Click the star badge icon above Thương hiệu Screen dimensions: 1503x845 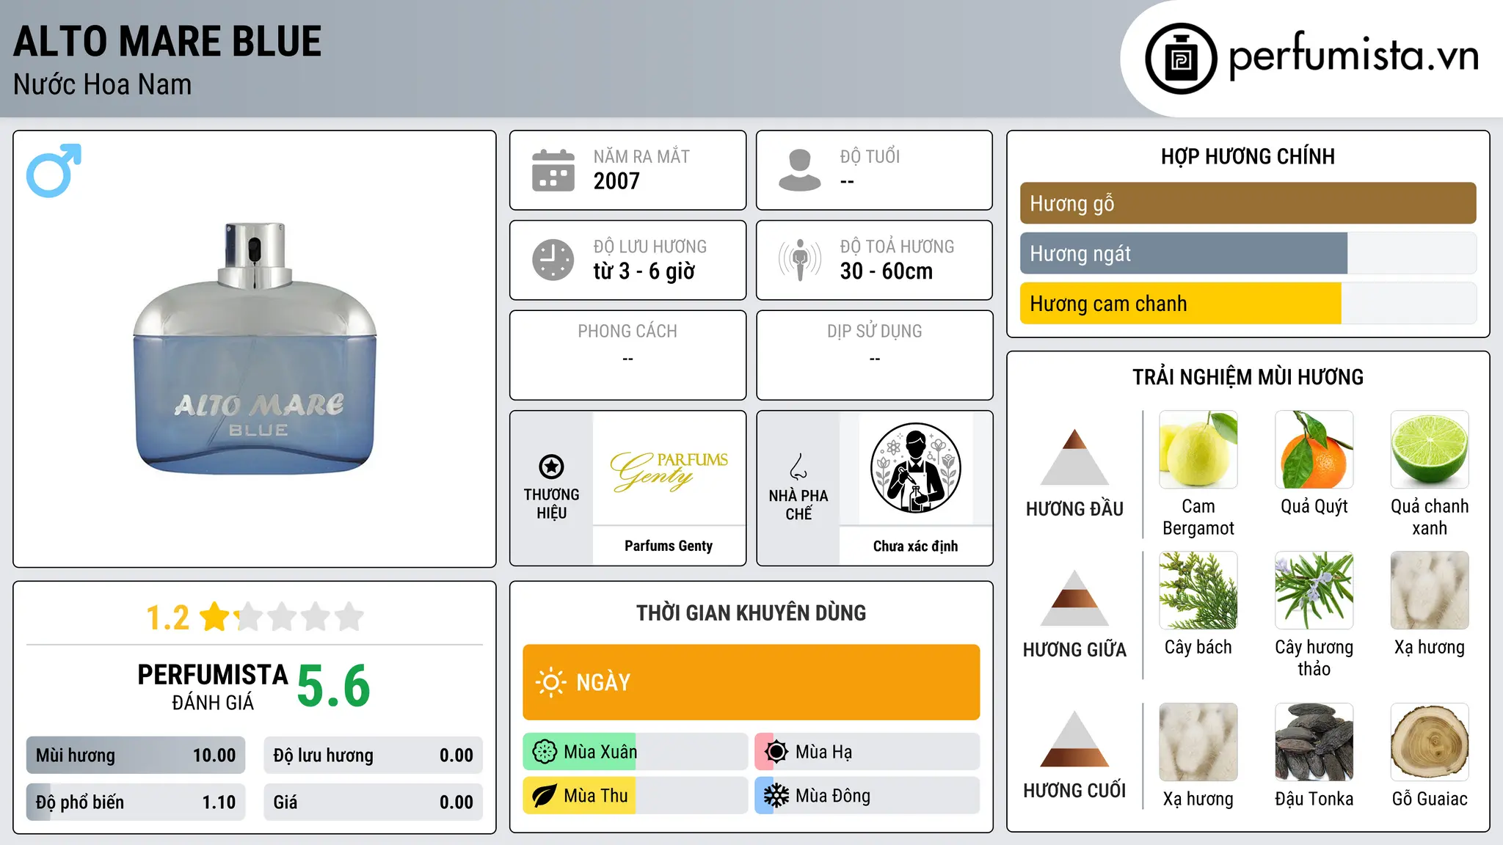(551, 467)
